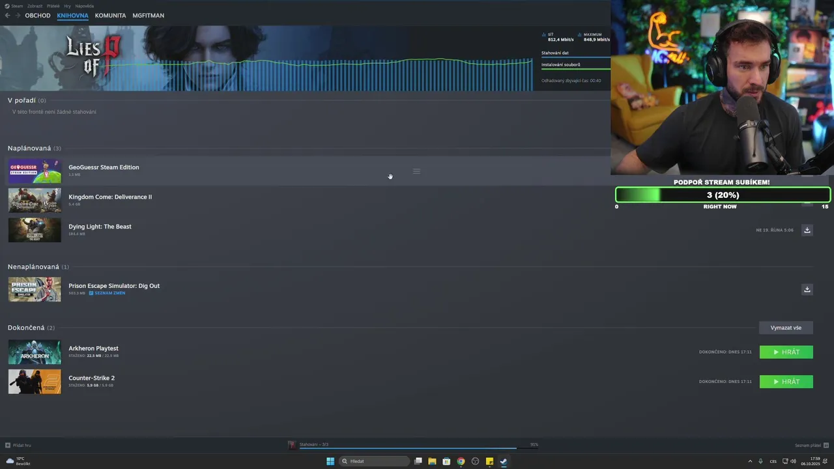Click the Dokončená section header
The width and height of the screenshot is (834, 469).
pos(31,328)
